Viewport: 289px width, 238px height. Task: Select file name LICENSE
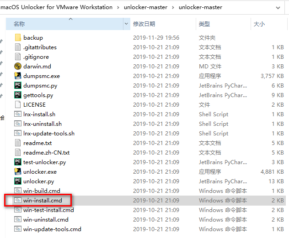tap(34, 104)
